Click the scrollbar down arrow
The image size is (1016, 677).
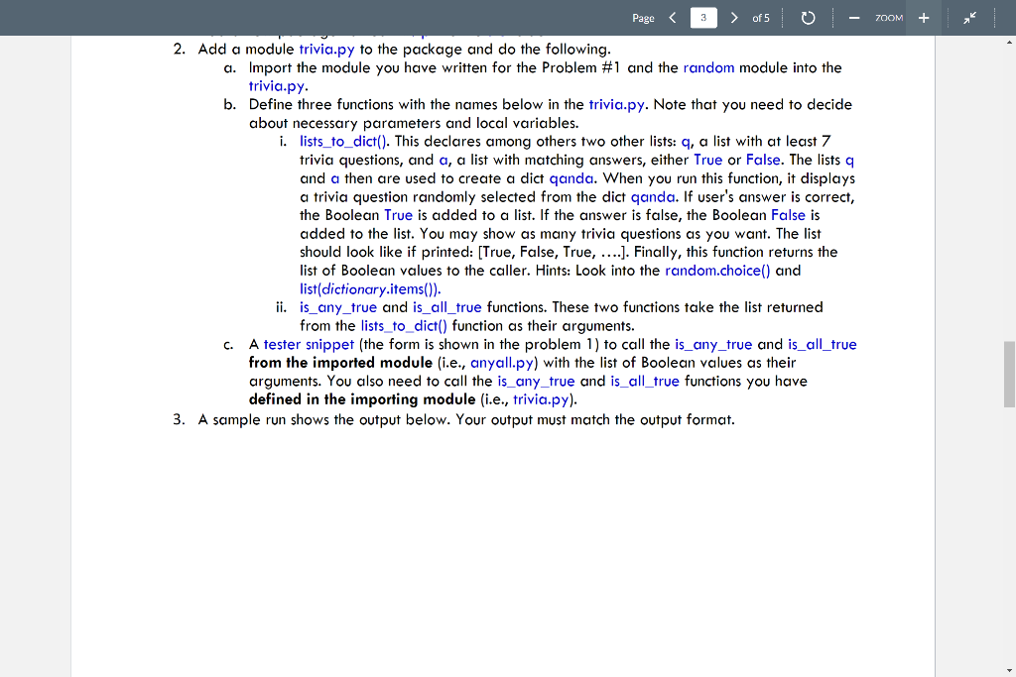click(1008, 669)
